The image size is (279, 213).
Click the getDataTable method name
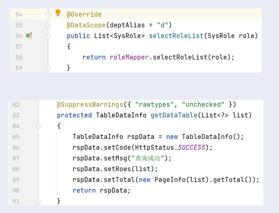[174, 115]
